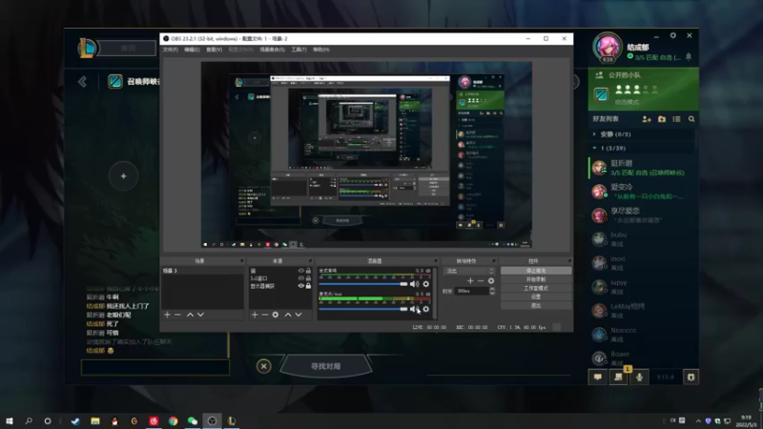763x429 pixels.
Task: Expand 安静 (0/2) friends group
Action: [x=594, y=134]
